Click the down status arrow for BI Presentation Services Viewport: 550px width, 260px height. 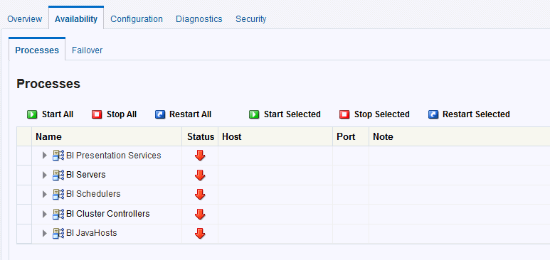coord(200,156)
